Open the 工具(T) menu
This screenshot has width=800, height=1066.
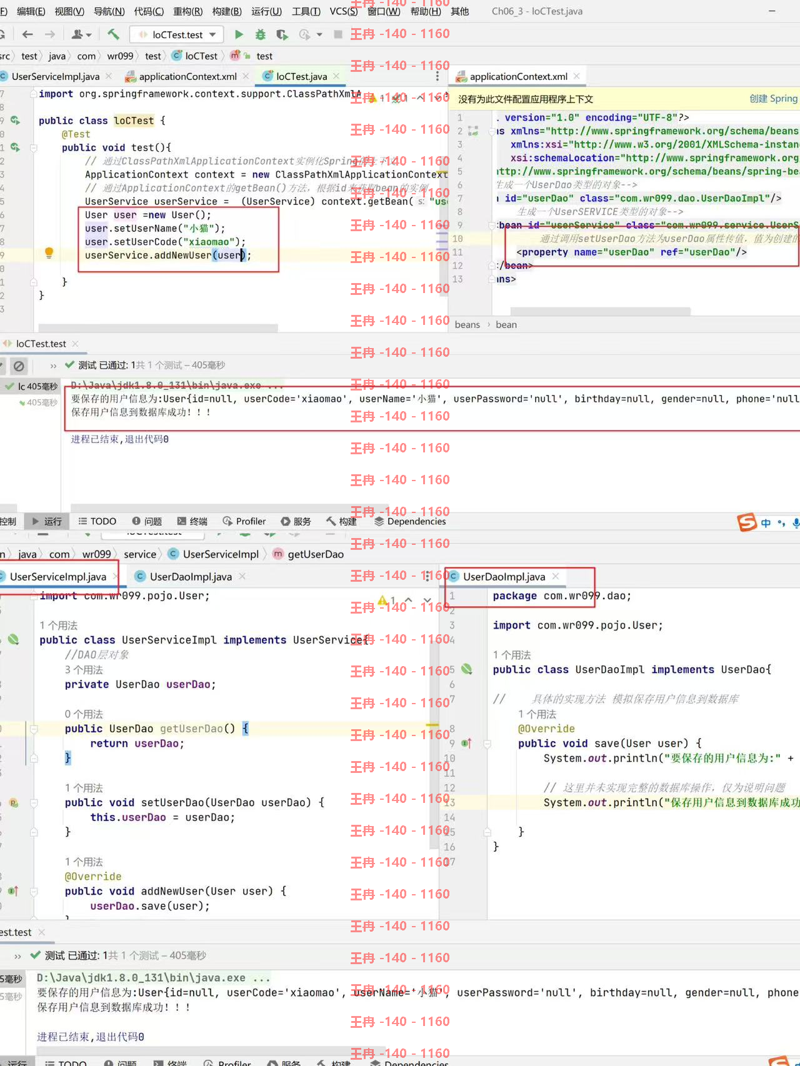click(x=306, y=11)
